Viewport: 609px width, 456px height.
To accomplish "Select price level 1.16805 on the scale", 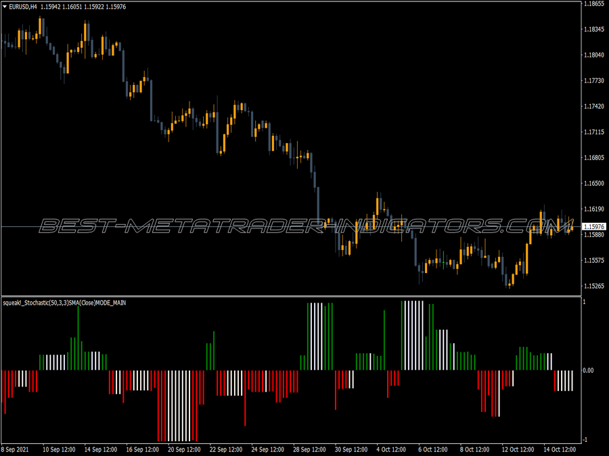I will [594, 158].
